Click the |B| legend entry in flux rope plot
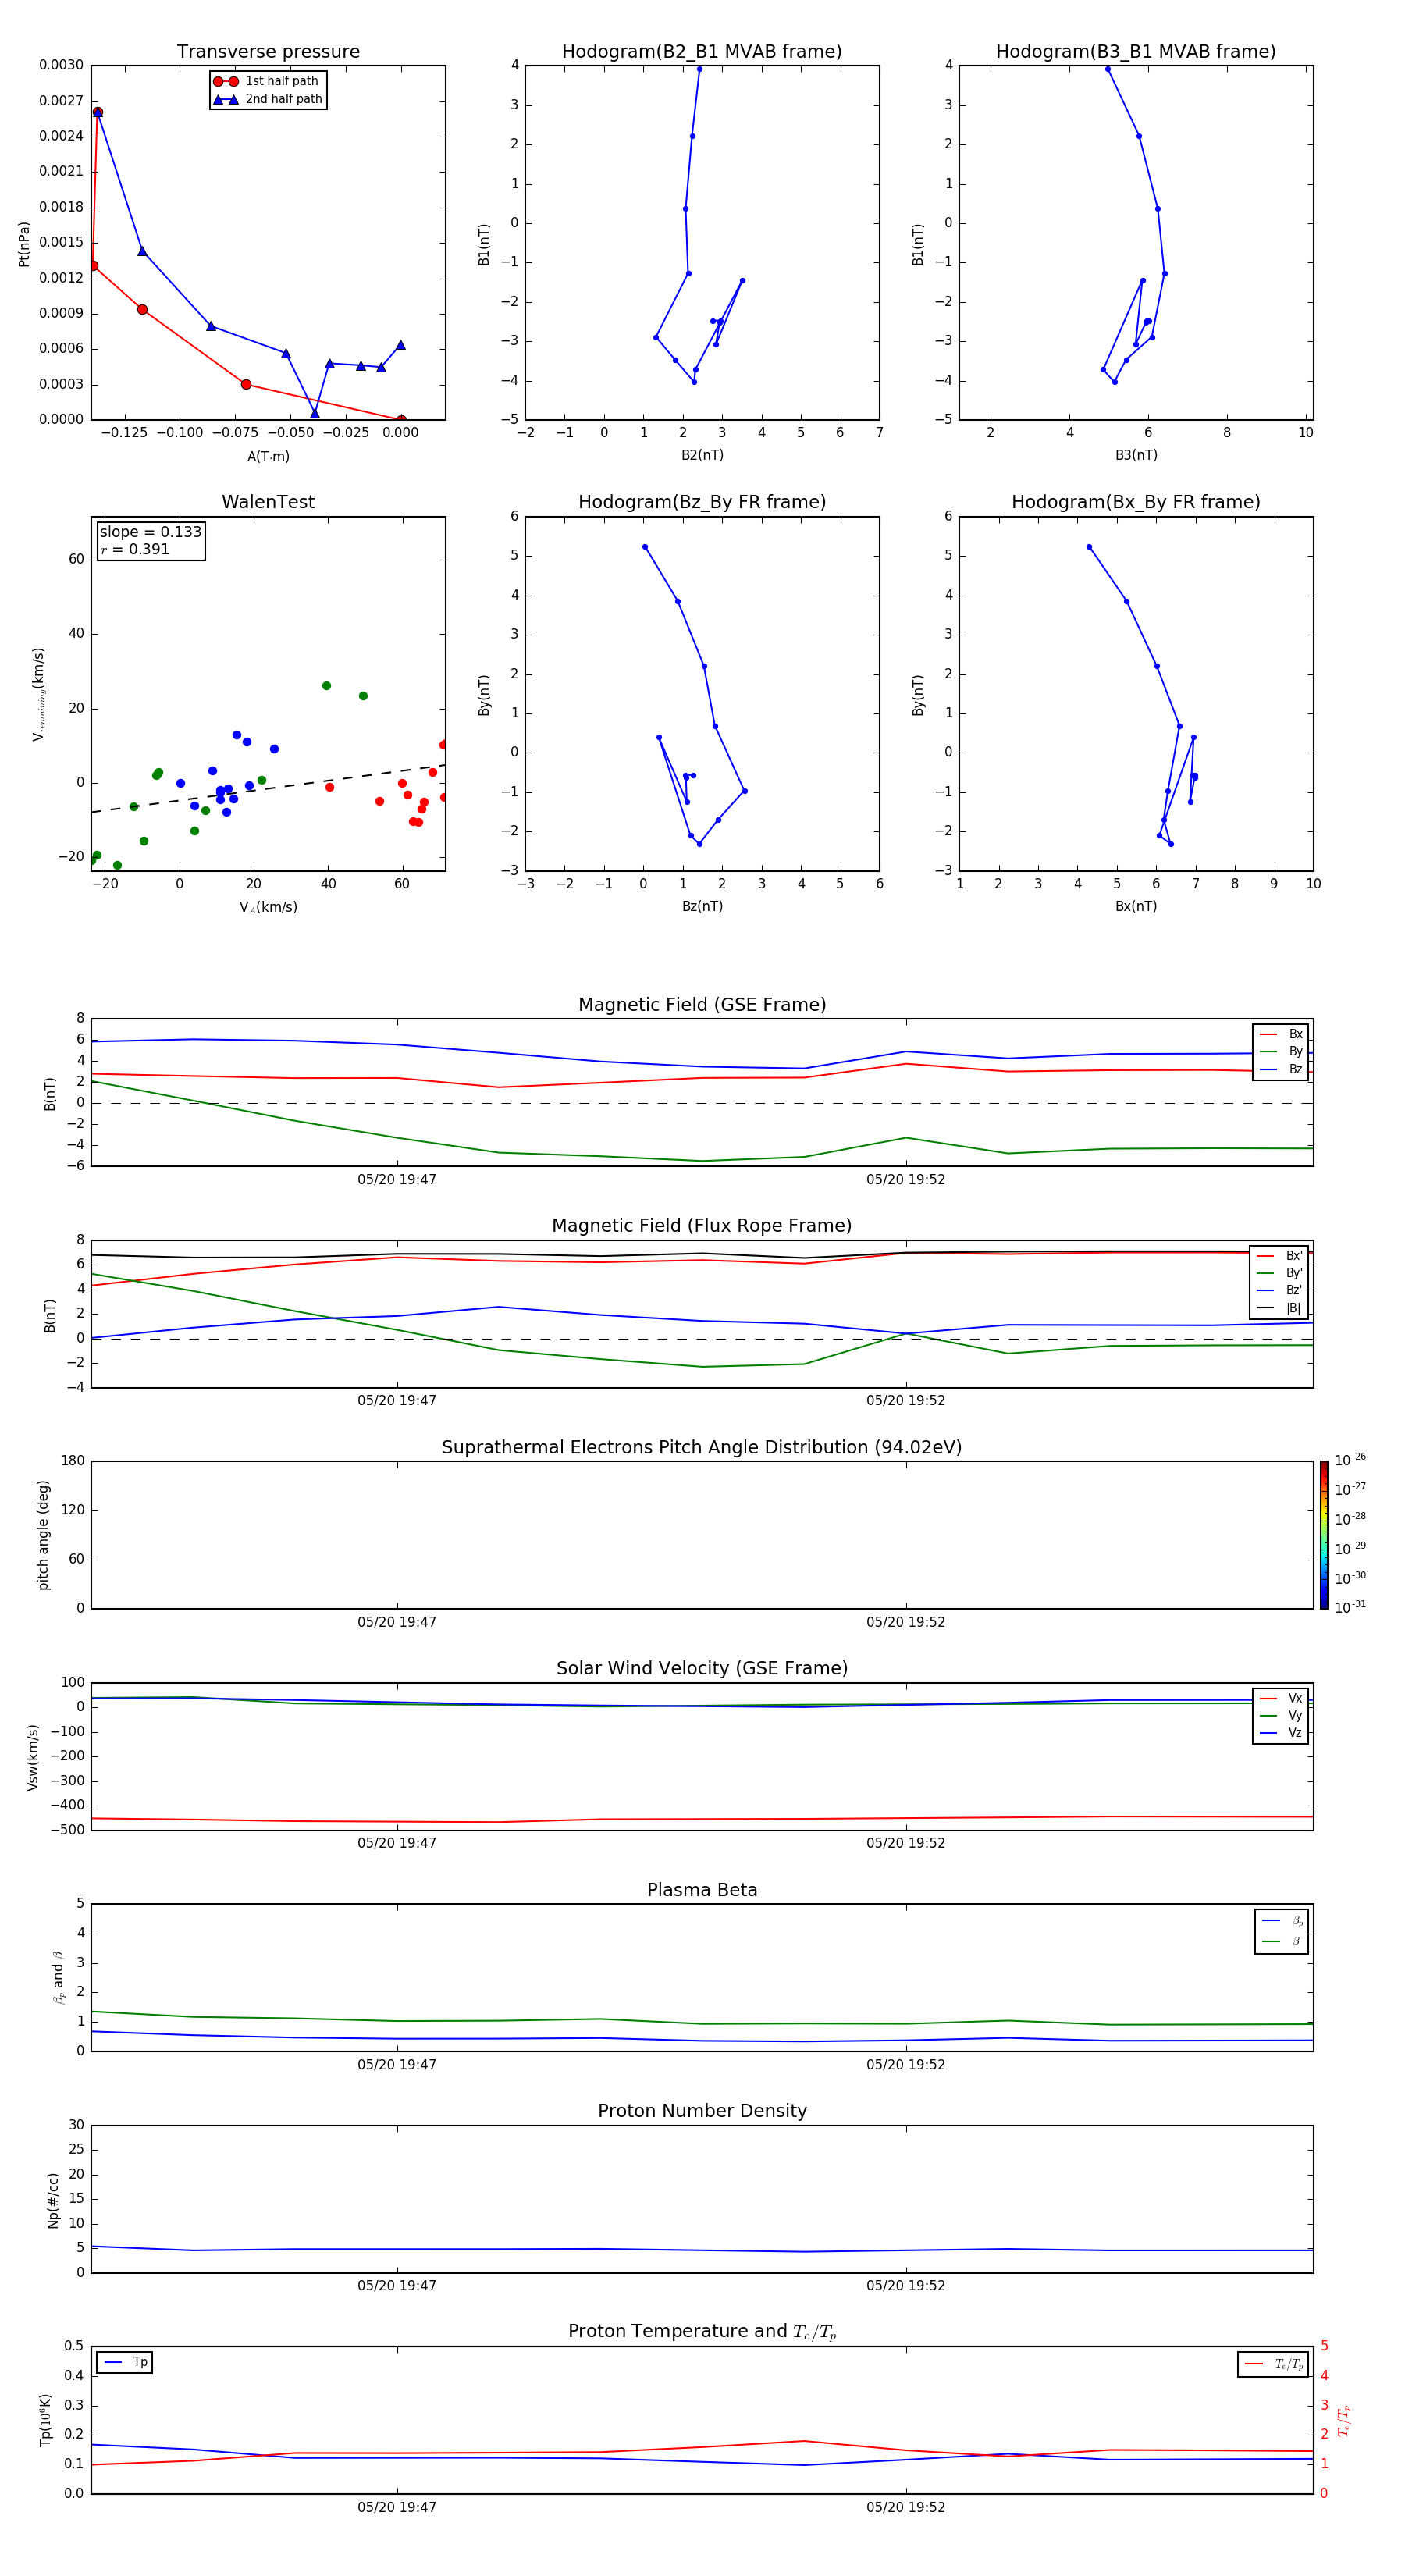The height and width of the screenshot is (2576, 1405). [1279, 1308]
